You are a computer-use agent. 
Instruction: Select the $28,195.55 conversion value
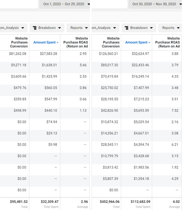point(110,99)
